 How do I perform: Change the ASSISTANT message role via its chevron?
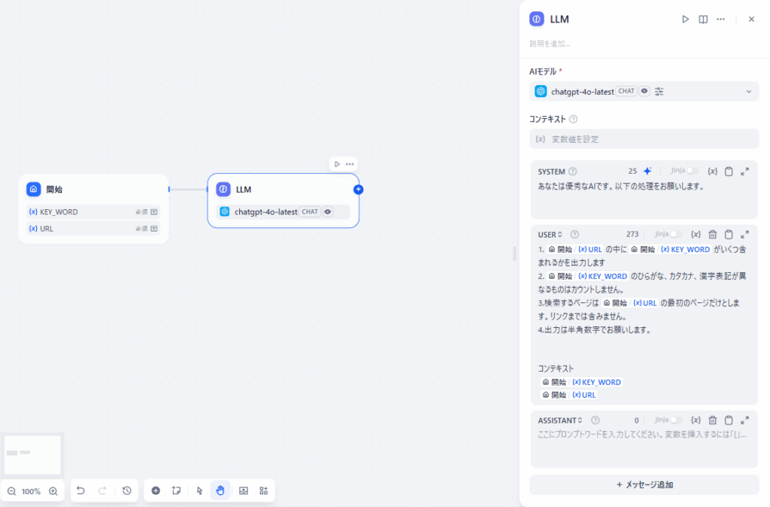[579, 420]
